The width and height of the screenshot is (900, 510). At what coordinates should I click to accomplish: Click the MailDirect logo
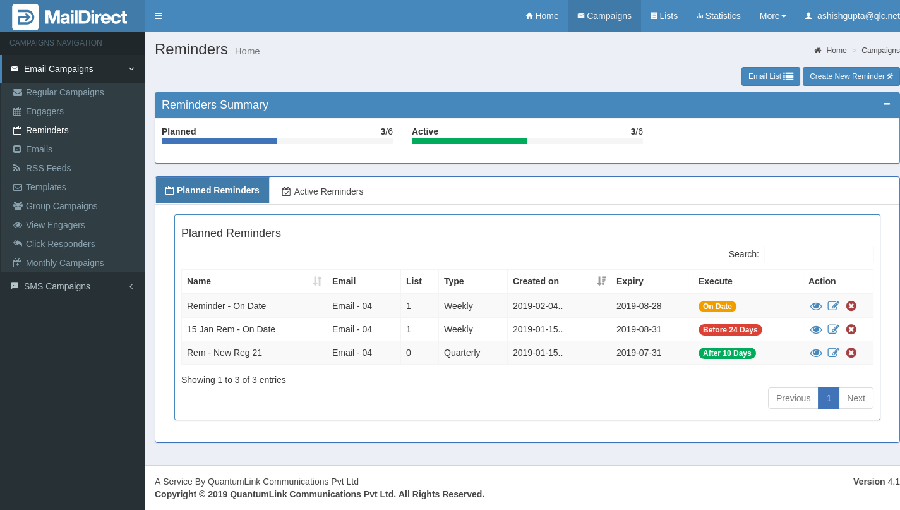click(70, 17)
